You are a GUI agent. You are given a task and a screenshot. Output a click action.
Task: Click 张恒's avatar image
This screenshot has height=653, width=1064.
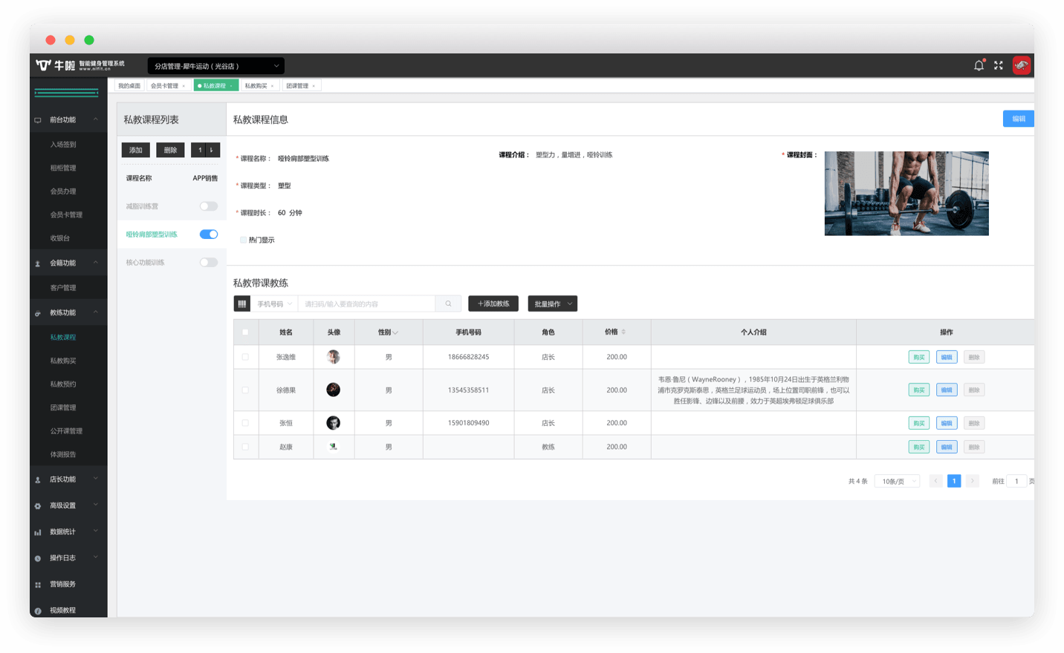point(334,423)
